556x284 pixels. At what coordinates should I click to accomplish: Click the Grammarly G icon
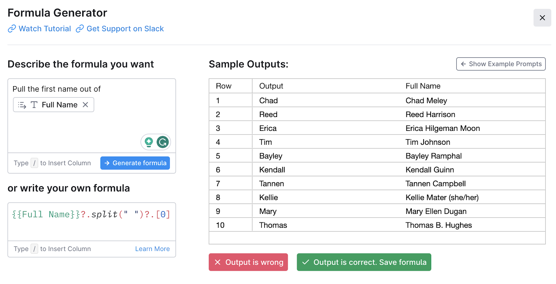pos(163,142)
